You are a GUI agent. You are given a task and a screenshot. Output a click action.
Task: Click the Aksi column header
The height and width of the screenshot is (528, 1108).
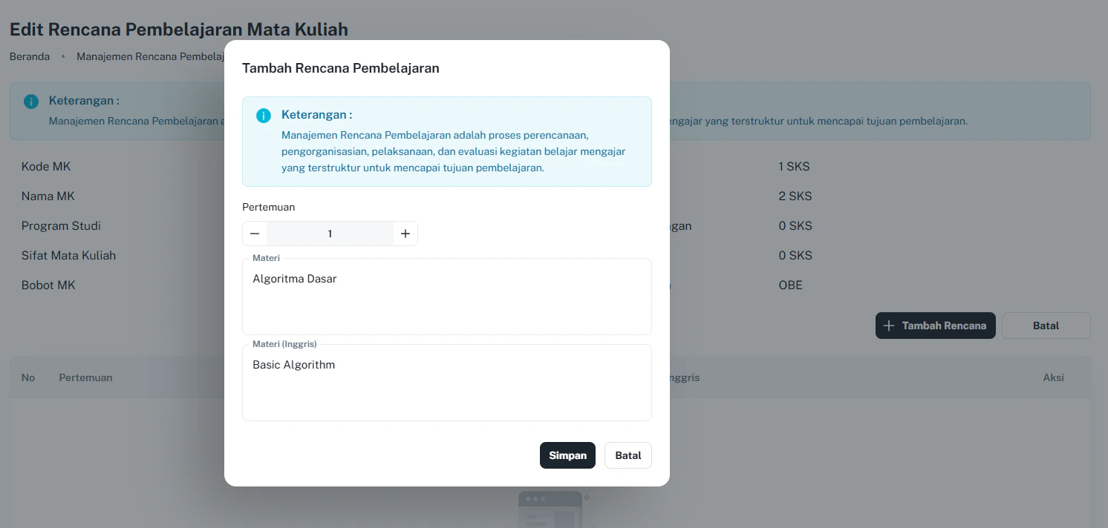point(1053,377)
